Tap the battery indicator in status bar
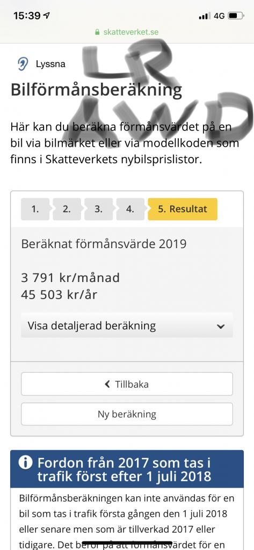This screenshot has width=254, height=550. 236,16
